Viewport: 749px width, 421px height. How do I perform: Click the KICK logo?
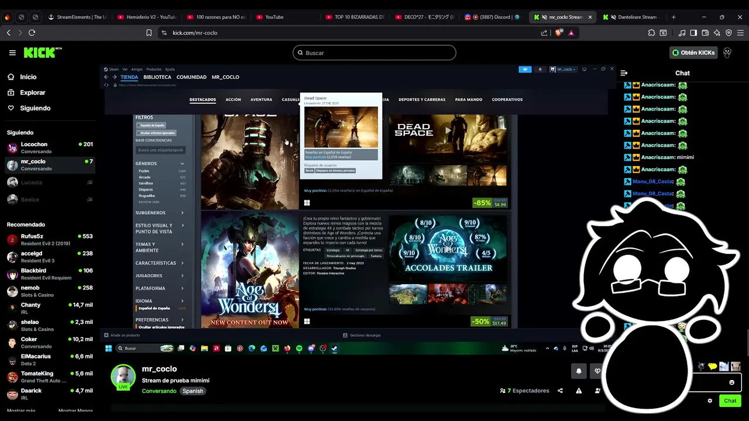43,53
